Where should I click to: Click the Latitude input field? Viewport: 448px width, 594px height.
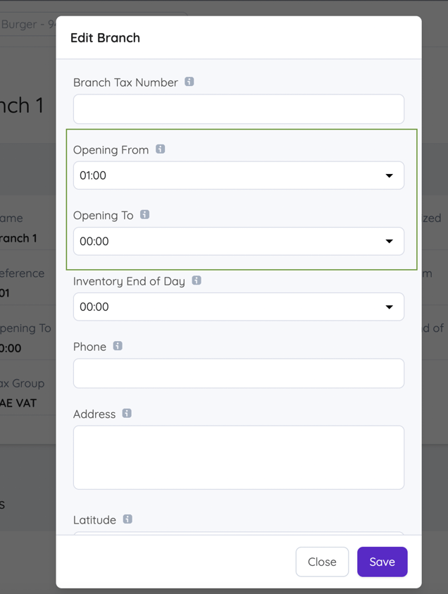238,536
